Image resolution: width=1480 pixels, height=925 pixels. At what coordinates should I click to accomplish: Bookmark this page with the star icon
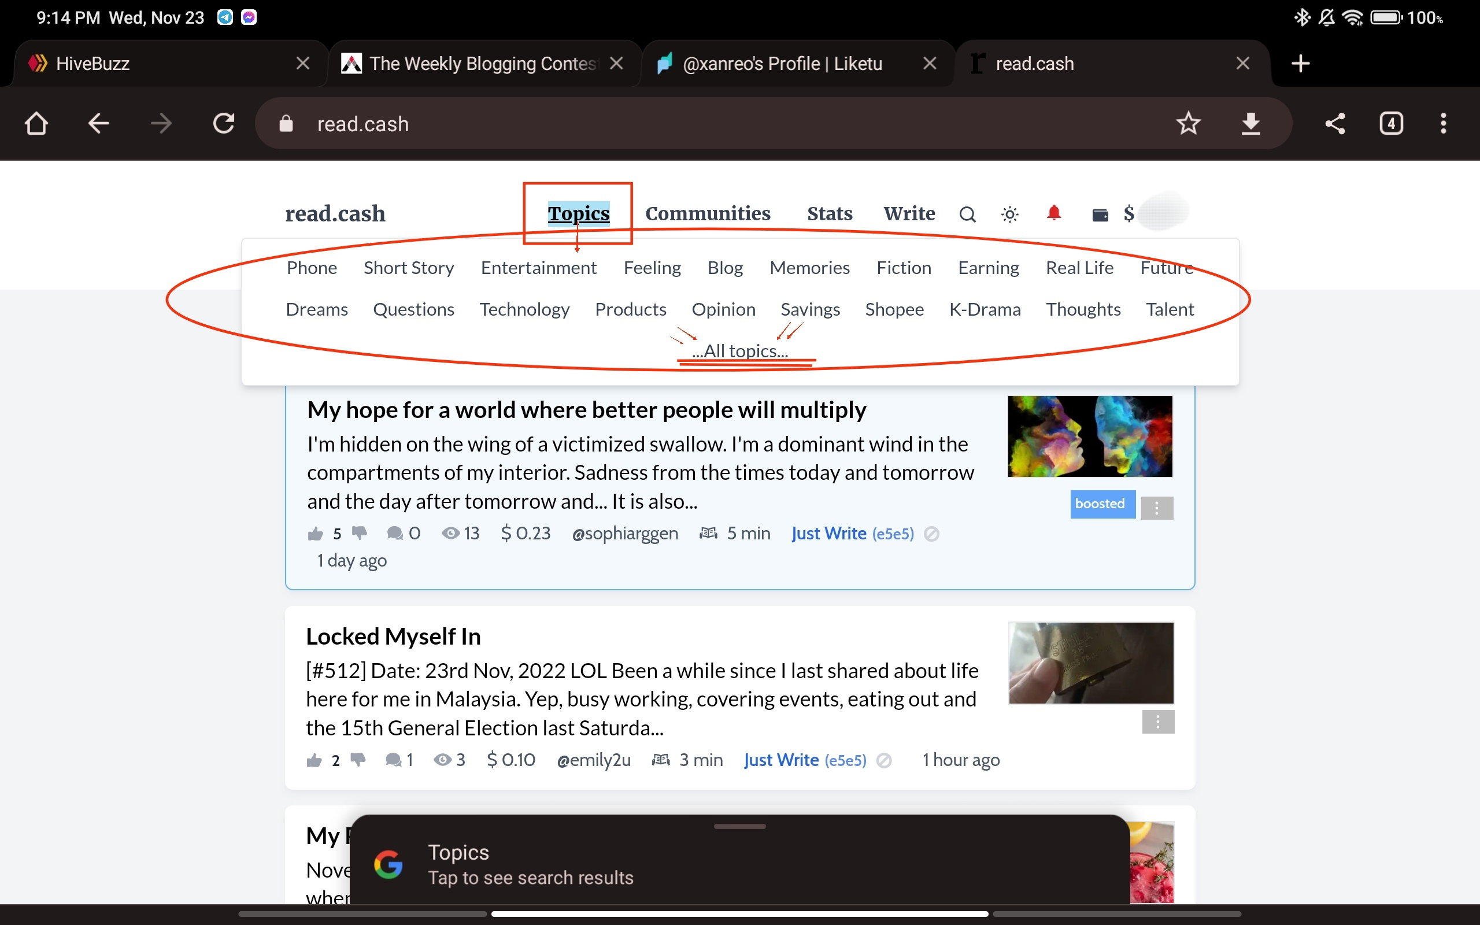1188,124
